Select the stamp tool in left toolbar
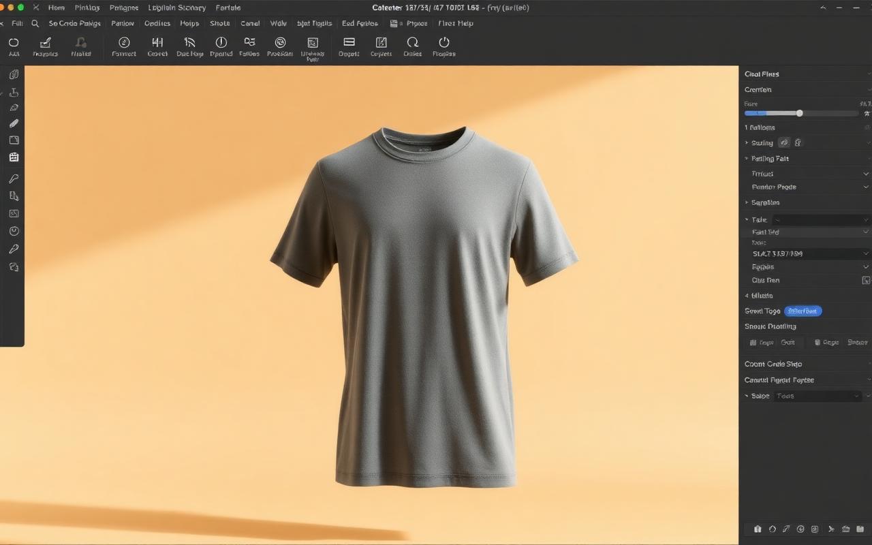872x545 pixels. [14, 92]
